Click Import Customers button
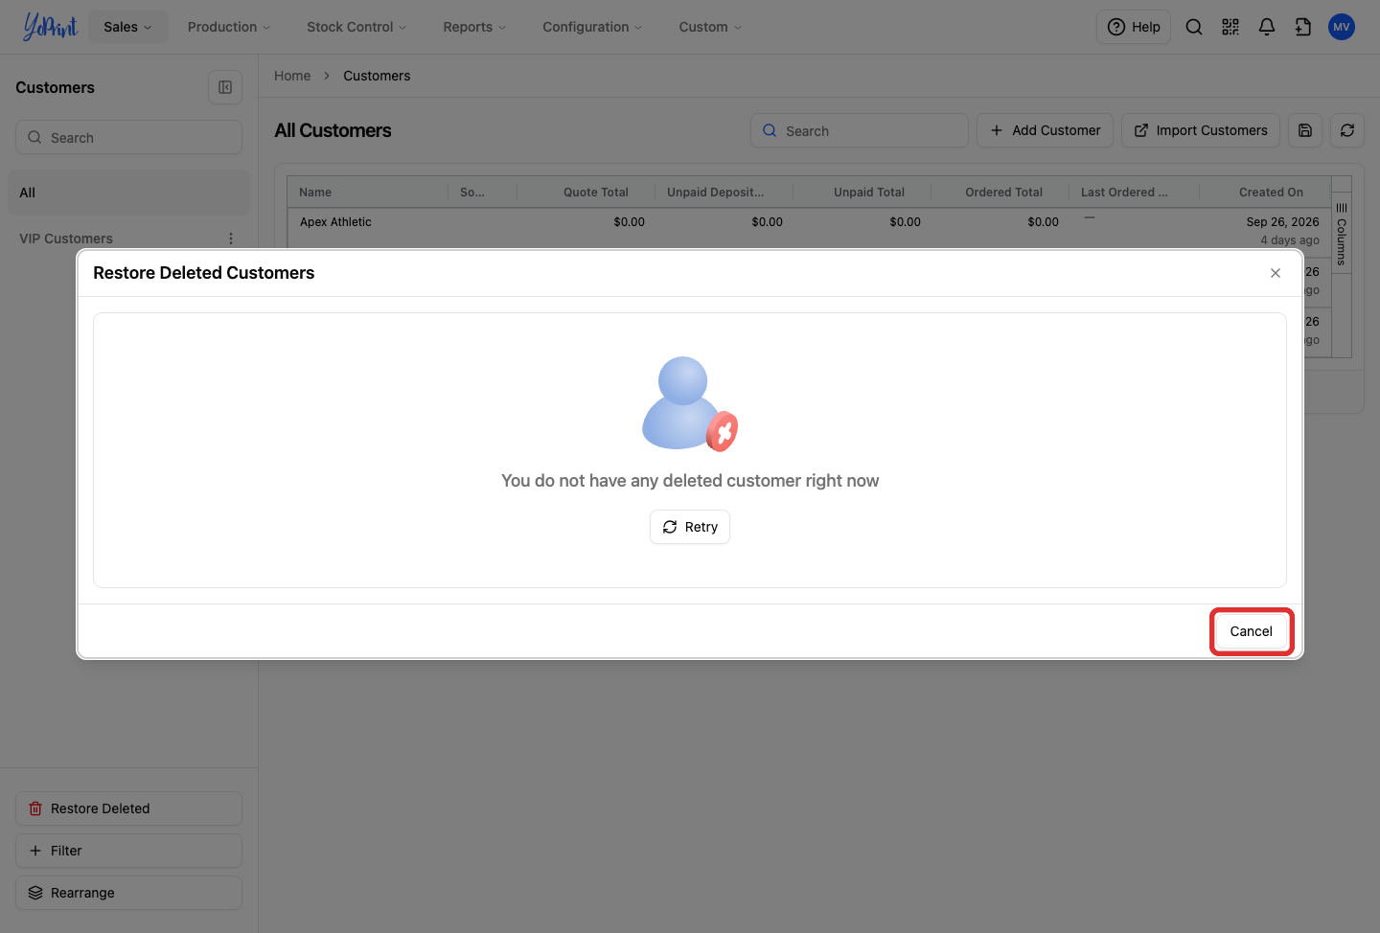 pyautogui.click(x=1201, y=130)
